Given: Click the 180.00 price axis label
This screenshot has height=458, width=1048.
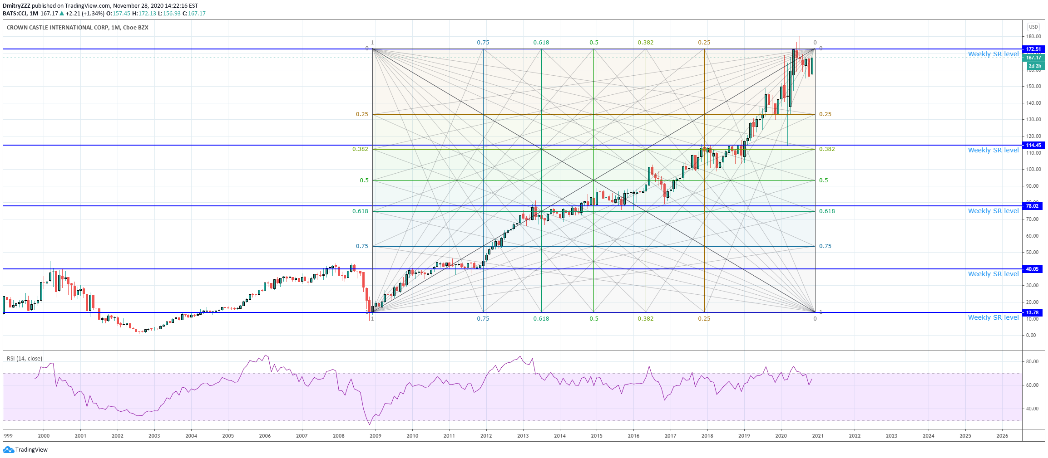Looking at the screenshot, I should [x=1033, y=36].
